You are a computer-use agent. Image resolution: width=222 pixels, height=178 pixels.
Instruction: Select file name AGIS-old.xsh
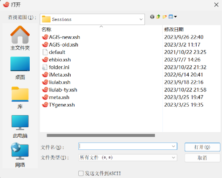(x=63, y=45)
